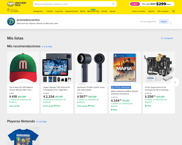Click the Tablet Tabwee T90 title
The height and width of the screenshot is (145, 182).
pyautogui.click(x=57, y=89)
